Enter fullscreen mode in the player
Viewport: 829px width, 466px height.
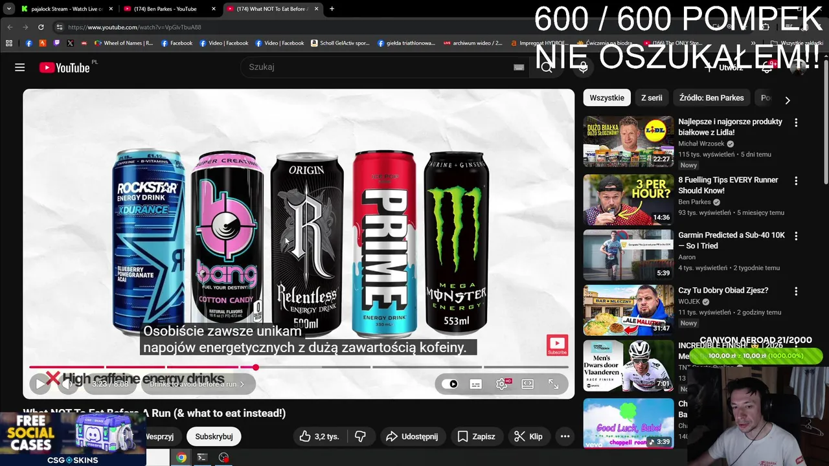coord(554,384)
